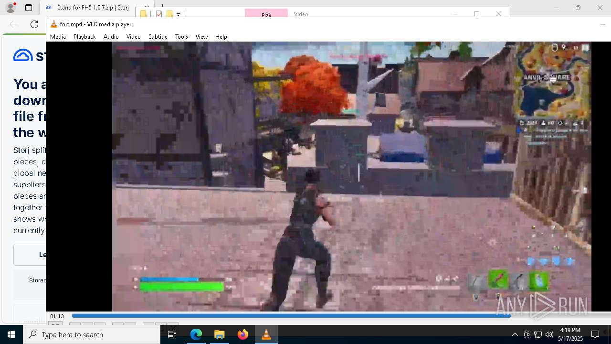Click the VLC icon in the taskbar
The image size is (611, 344).
pyautogui.click(x=266, y=334)
